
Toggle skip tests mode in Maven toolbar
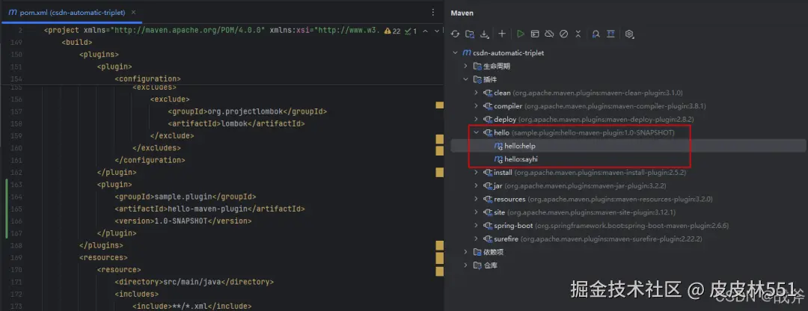tap(564, 34)
